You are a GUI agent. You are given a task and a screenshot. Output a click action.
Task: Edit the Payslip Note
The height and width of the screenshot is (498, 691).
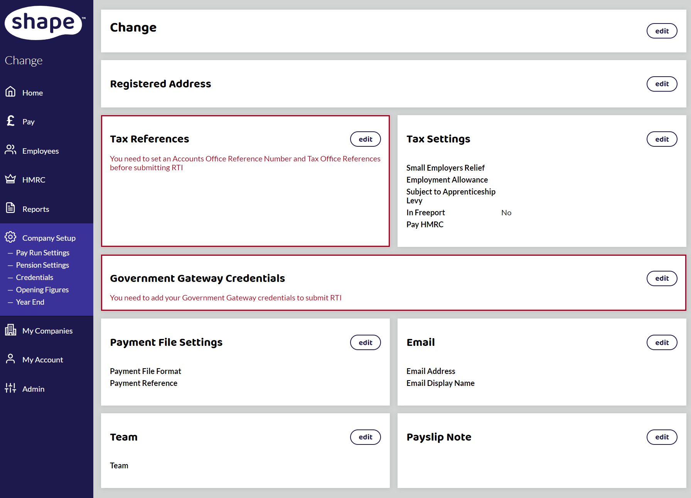point(662,437)
